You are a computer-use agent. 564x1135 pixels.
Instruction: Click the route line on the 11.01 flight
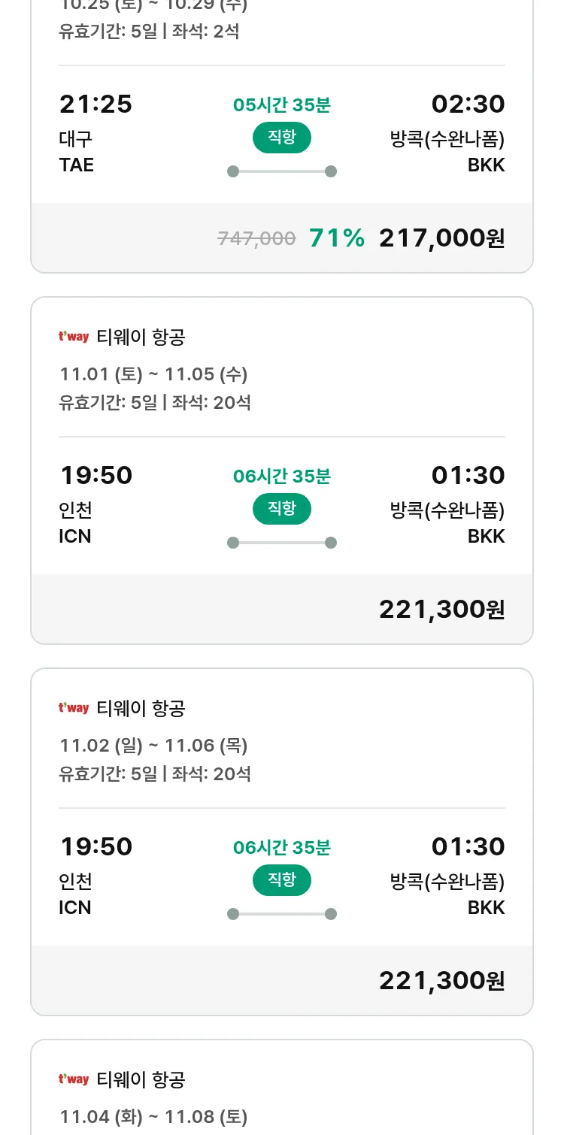tap(281, 543)
